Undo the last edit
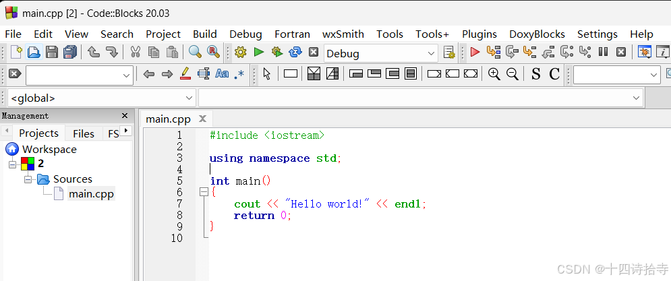This screenshot has height=281, width=671. (x=94, y=52)
